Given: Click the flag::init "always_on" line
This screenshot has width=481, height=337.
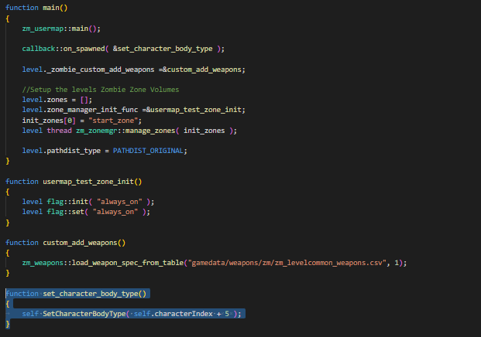Looking at the screenshot, I should [x=88, y=202].
